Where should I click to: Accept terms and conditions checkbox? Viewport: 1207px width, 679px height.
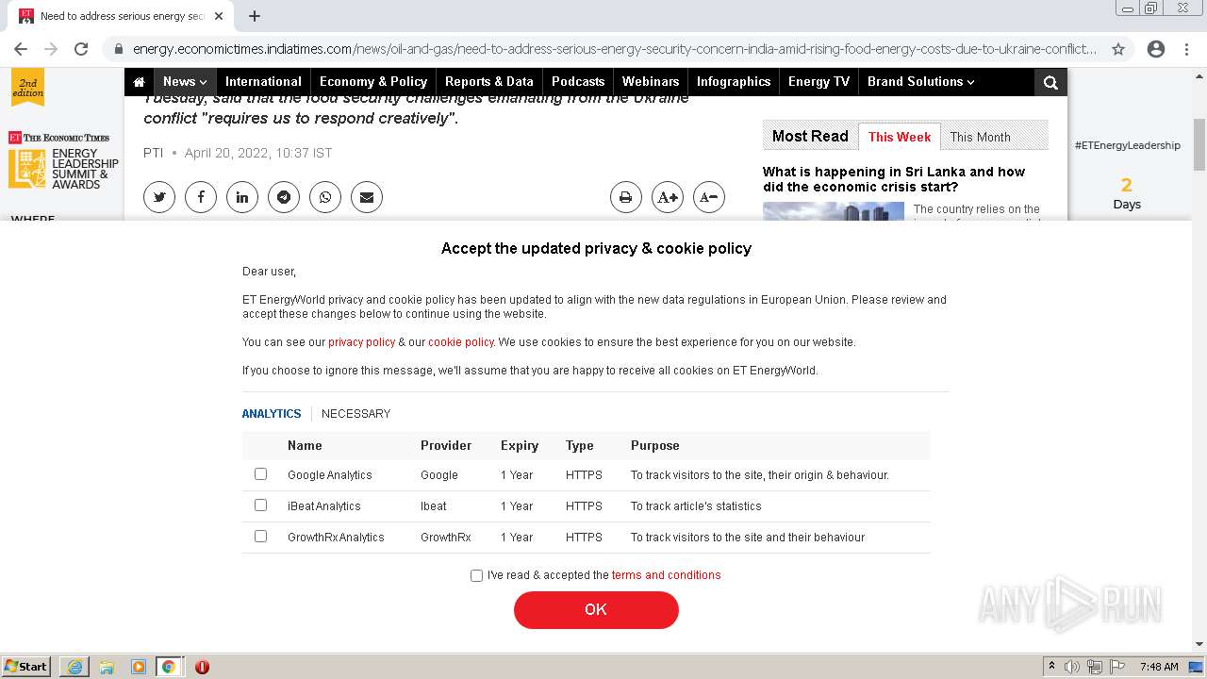point(476,575)
